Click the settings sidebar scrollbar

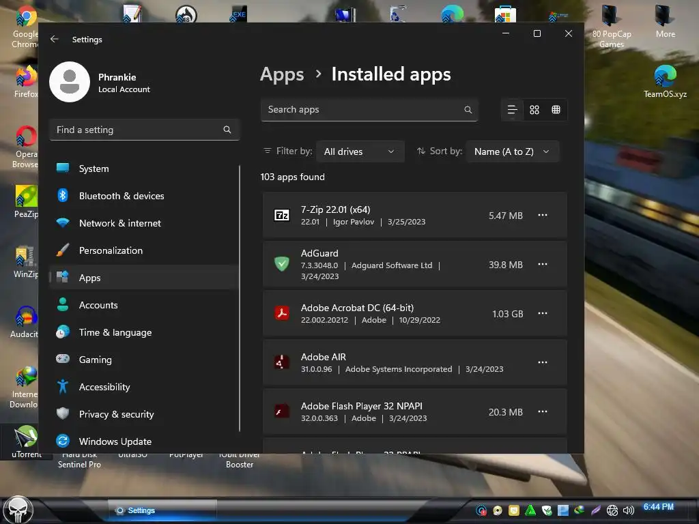[240, 298]
